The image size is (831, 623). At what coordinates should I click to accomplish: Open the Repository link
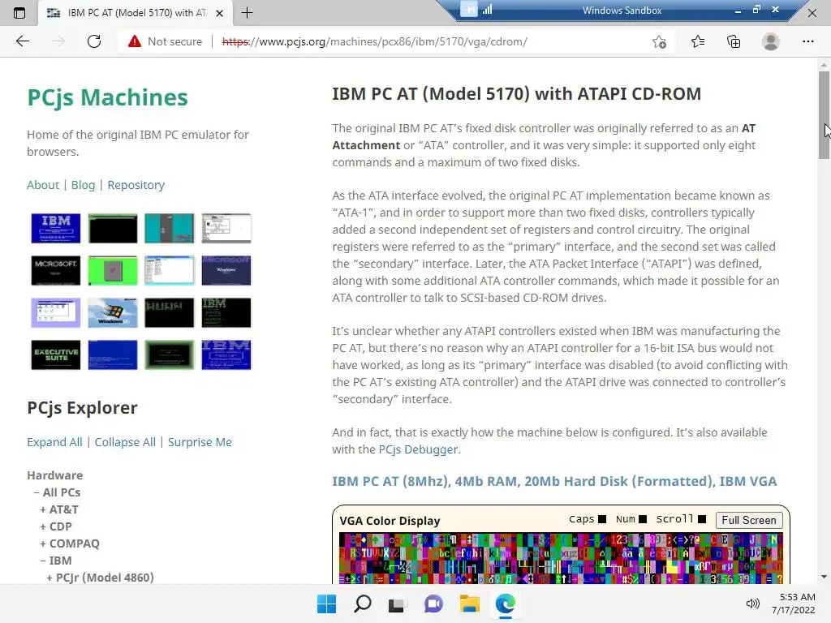(x=136, y=185)
